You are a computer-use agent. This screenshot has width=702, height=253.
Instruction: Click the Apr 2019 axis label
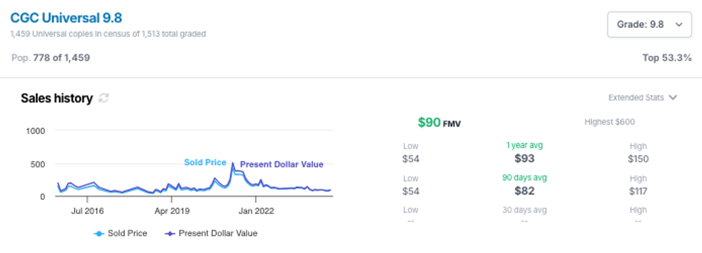point(170,210)
